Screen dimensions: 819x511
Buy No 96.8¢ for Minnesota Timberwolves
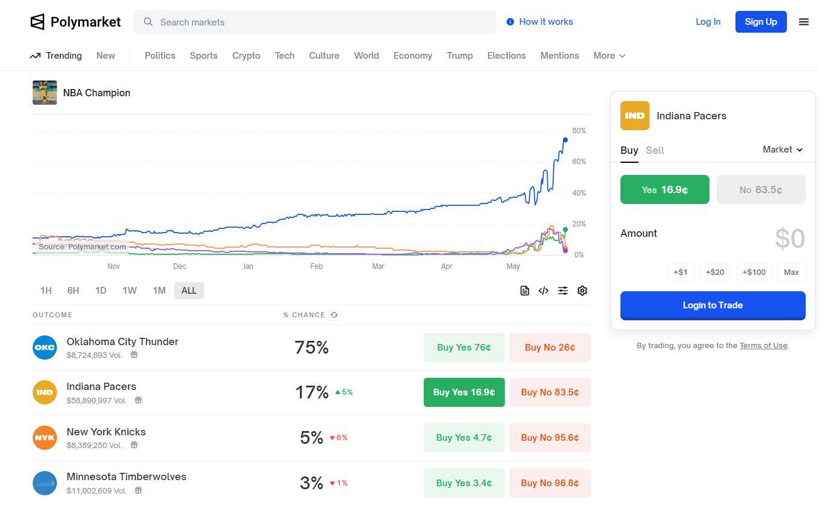click(550, 483)
